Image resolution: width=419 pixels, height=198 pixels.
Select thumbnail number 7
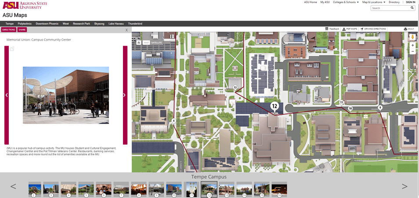coord(121,190)
